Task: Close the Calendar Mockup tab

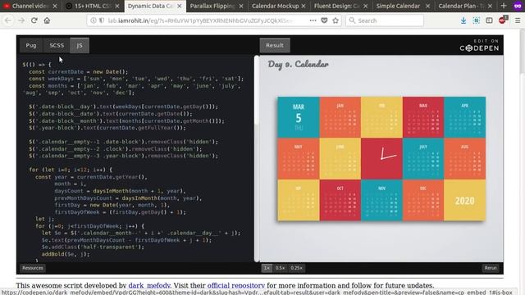Action: point(304,6)
